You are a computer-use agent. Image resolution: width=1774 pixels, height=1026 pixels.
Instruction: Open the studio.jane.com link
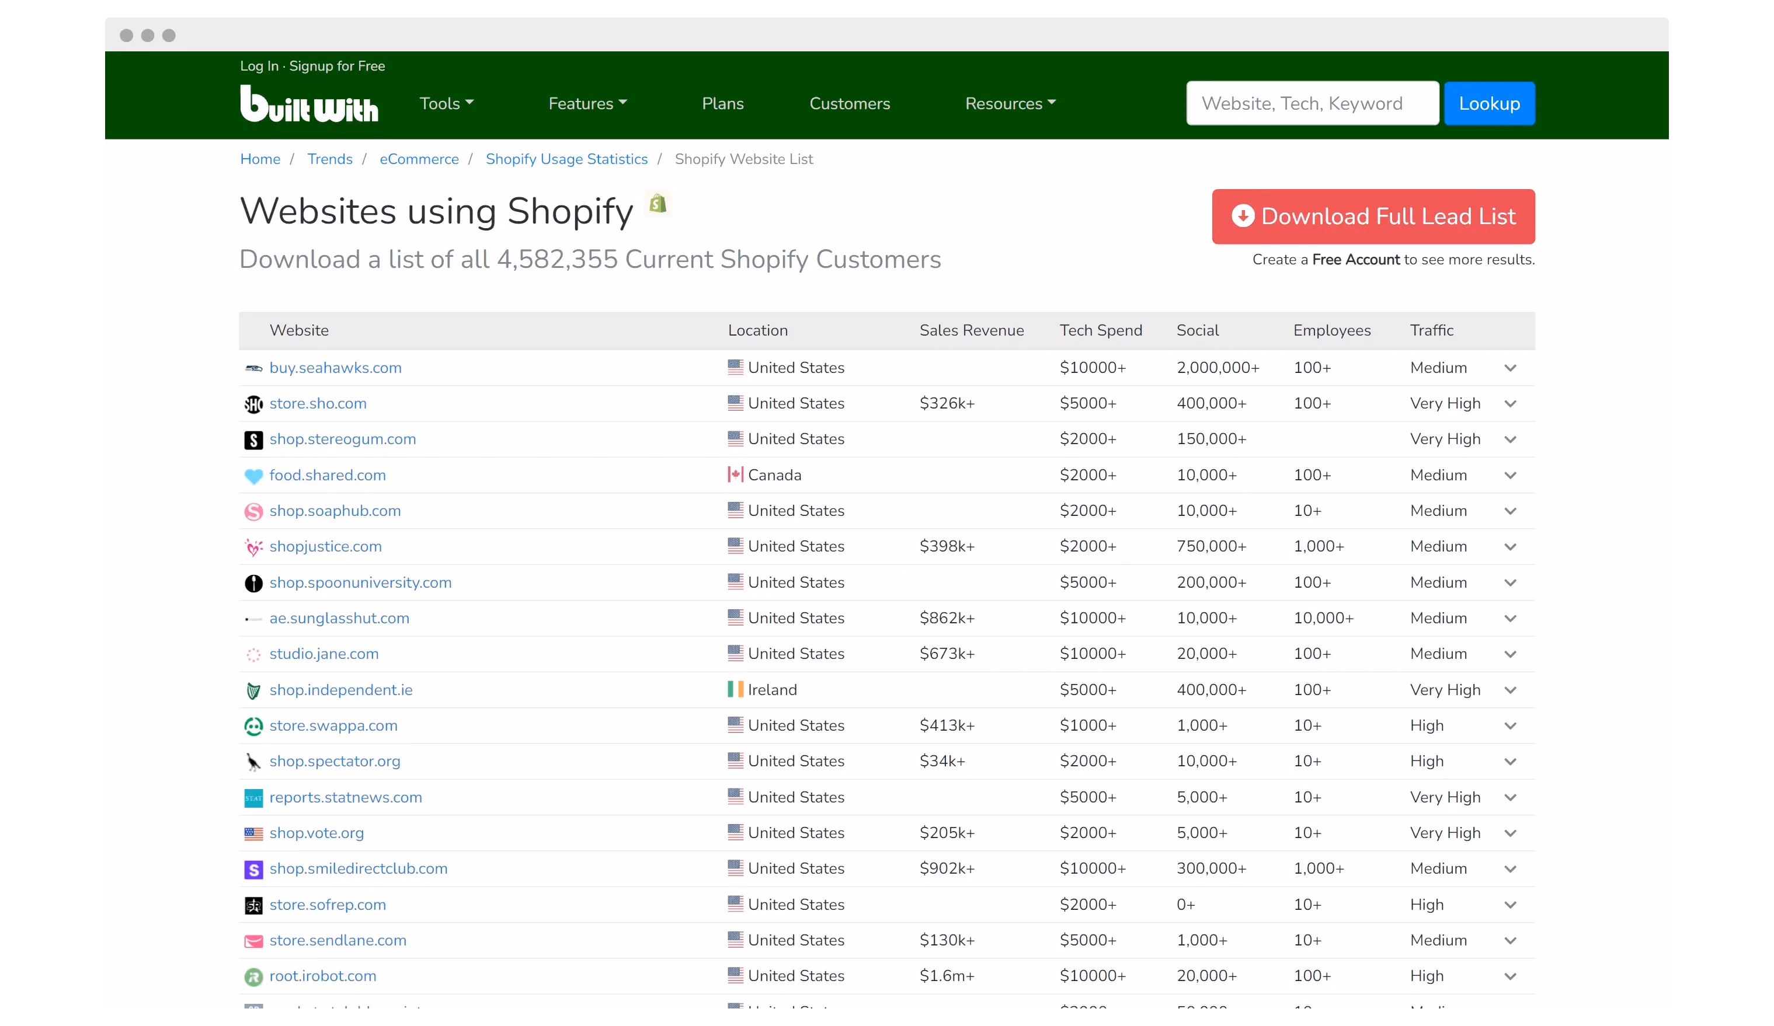[x=324, y=654]
